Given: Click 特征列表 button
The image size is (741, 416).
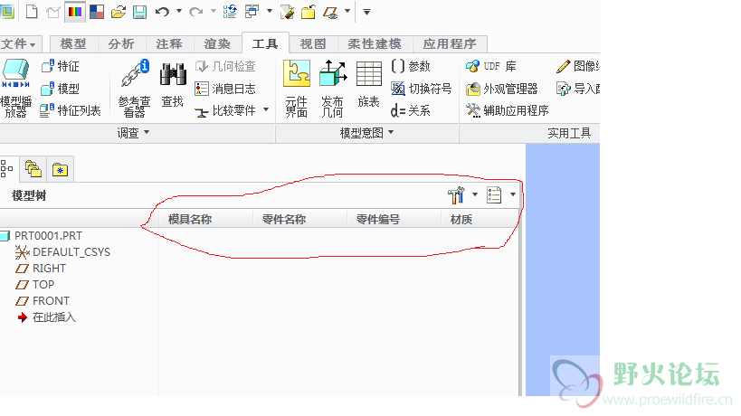Looking at the screenshot, I should click(x=71, y=110).
